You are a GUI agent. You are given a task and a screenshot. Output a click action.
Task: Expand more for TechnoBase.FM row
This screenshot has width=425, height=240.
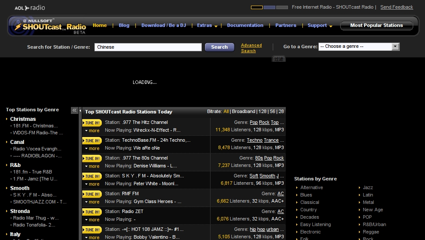pos(92,148)
